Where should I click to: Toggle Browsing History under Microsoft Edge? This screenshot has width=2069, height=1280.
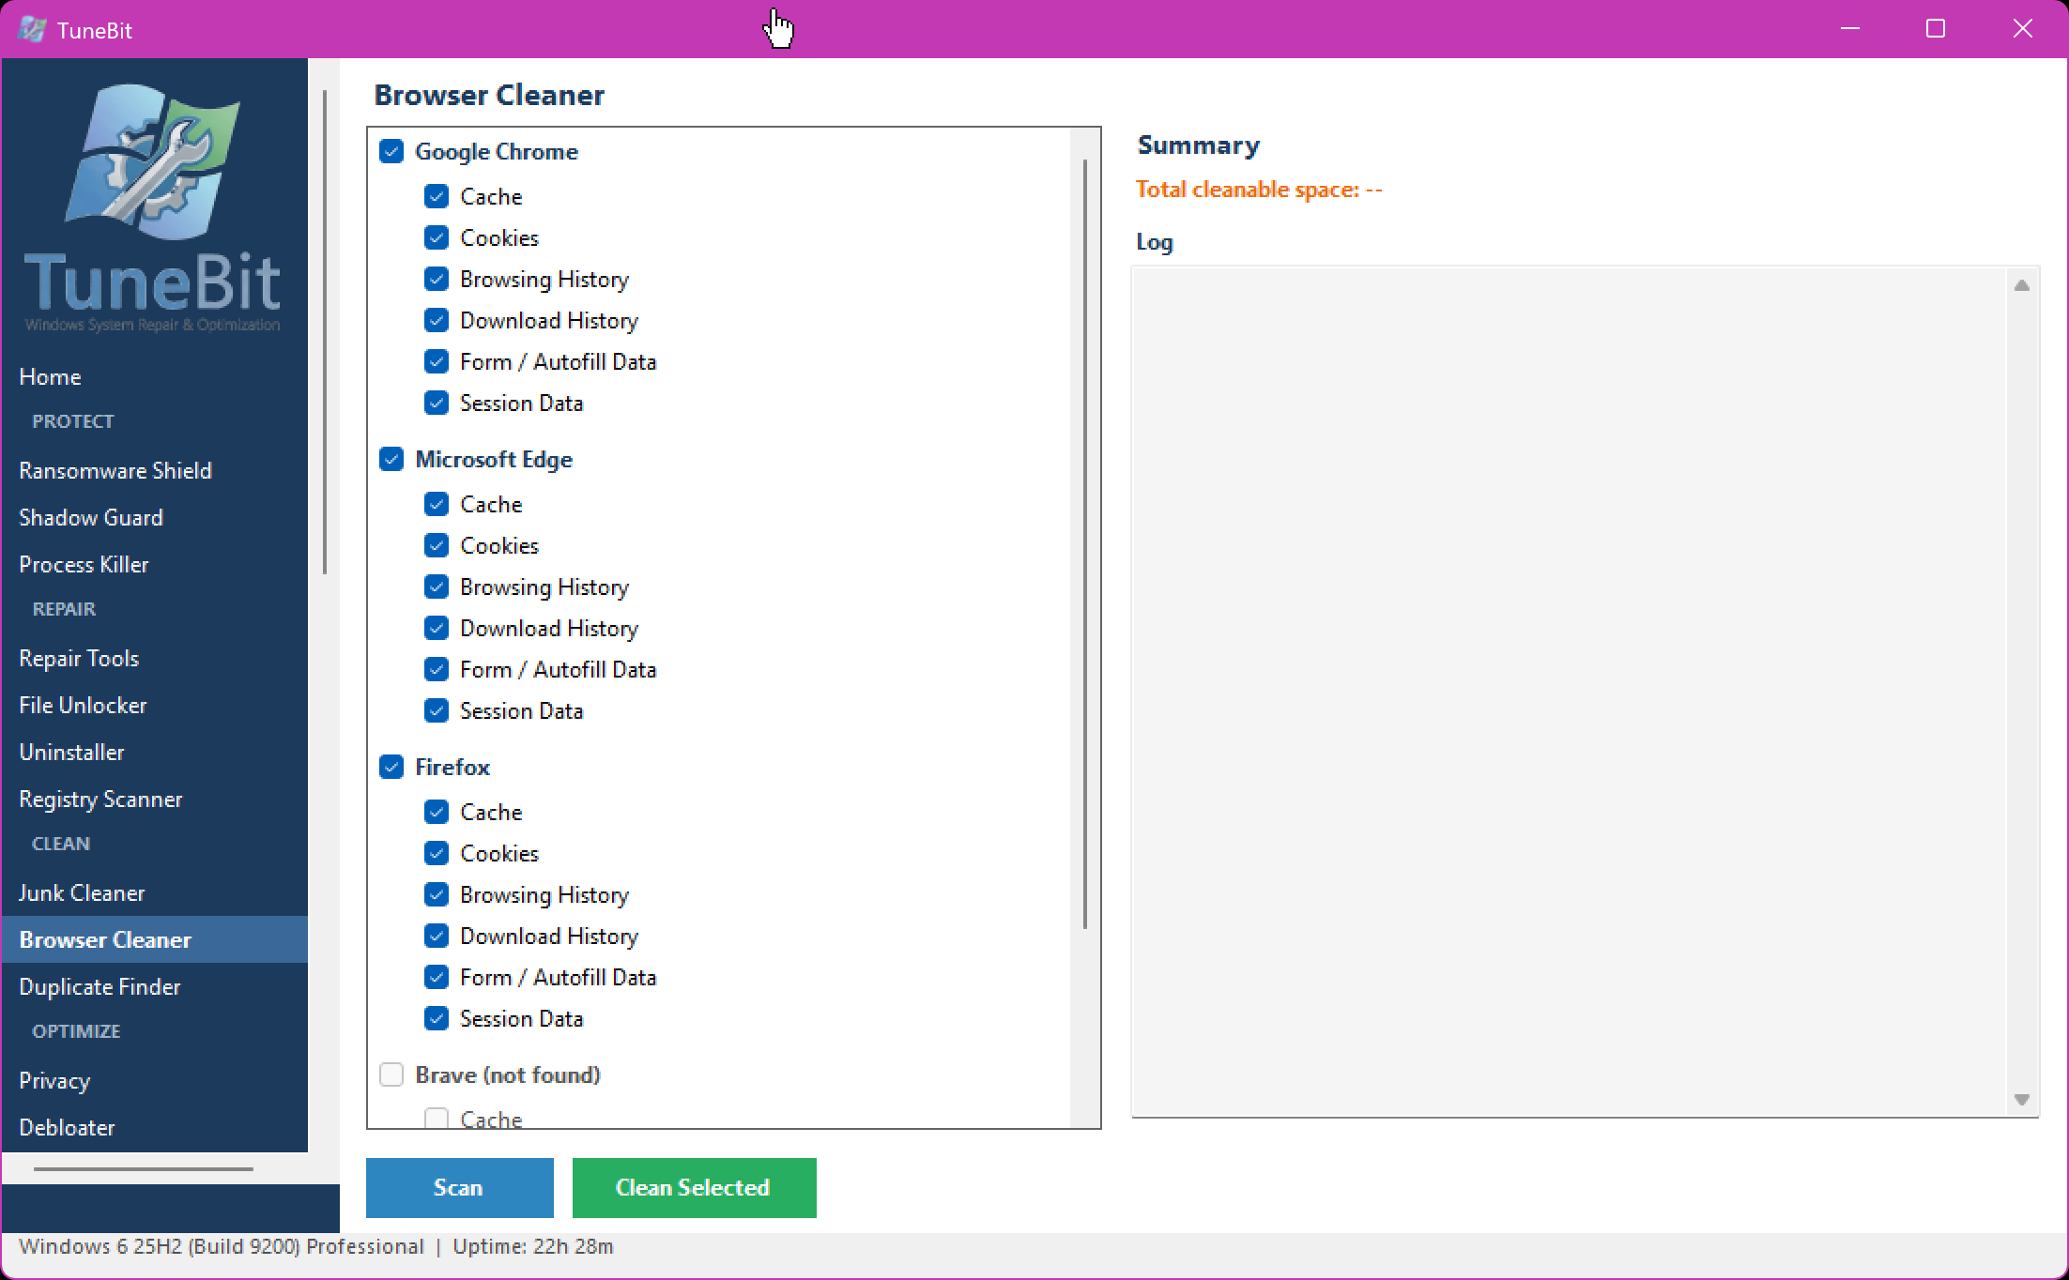[x=437, y=587]
